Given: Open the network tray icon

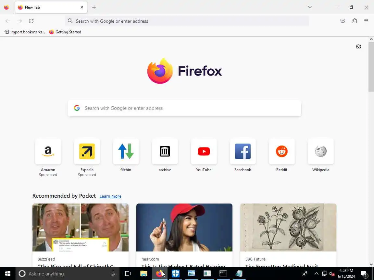Looking at the screenshot, I should [324, 274].
